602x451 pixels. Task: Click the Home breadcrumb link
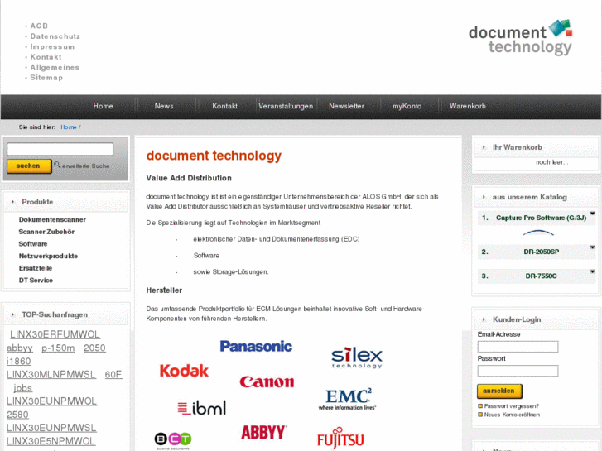click(69, 127)
